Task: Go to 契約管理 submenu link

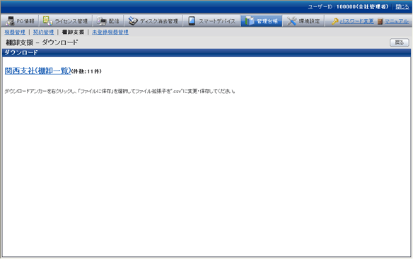Action: click(43, 32)
